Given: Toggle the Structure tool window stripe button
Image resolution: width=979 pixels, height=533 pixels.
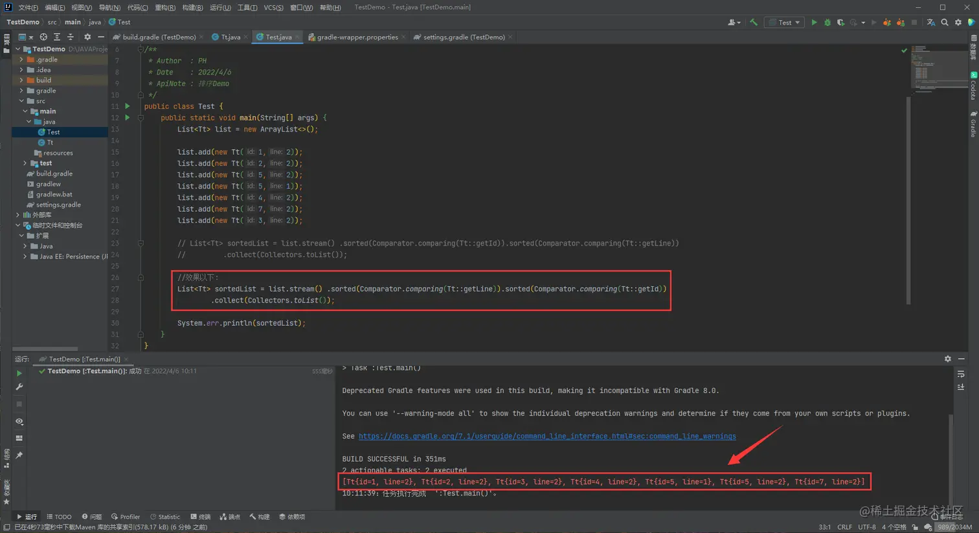Looking at the screenshot, I should [x=6, y=459].
